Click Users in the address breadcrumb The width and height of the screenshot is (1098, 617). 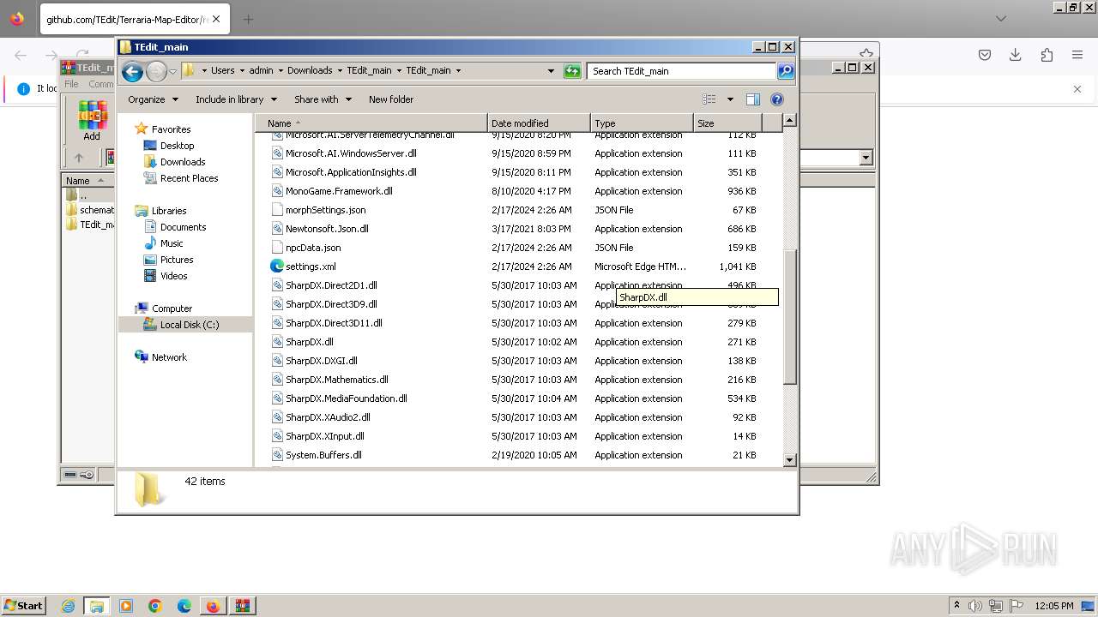click(x=222, y=71)
